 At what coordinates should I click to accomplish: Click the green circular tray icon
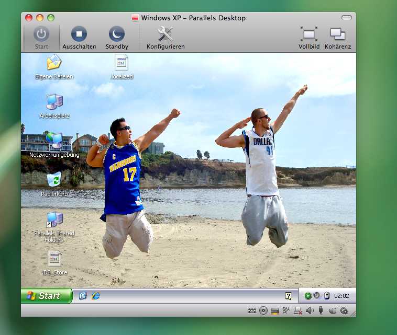(308, 296)
